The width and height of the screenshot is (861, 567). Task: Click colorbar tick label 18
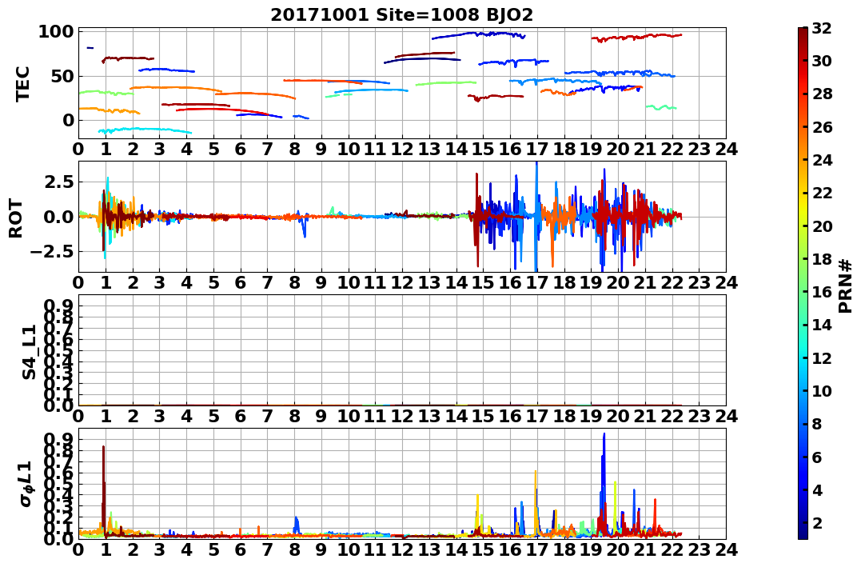coord(822,259)
